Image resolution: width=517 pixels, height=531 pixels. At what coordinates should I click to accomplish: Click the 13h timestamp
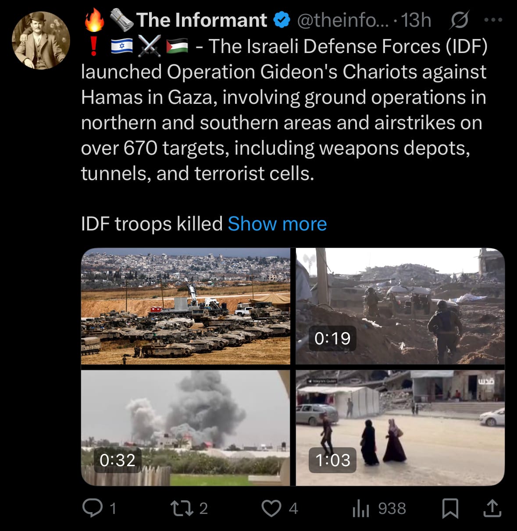416,20
